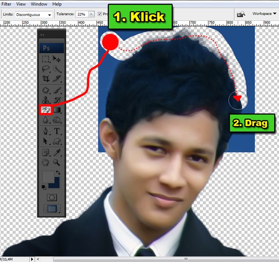Select the Type tool
This screenshot has width=279, height=262.
coord(57,131)
